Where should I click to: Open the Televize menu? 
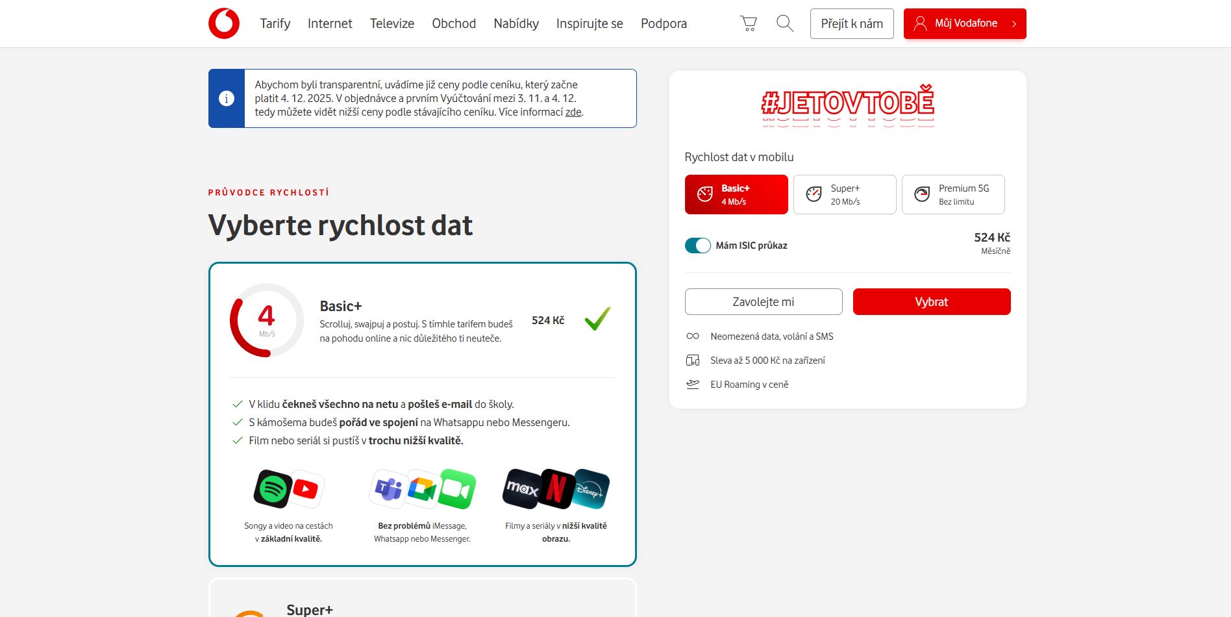[x=392, y=23]
